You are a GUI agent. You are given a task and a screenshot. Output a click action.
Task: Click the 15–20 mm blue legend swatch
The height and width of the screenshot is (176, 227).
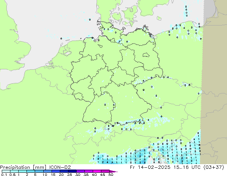click(55, 171)
